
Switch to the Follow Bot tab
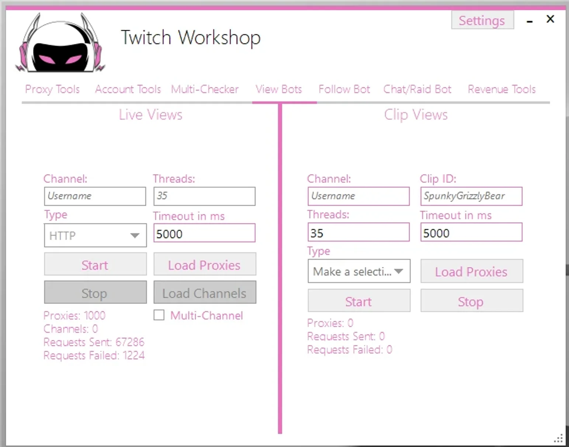tap(344, 89)
